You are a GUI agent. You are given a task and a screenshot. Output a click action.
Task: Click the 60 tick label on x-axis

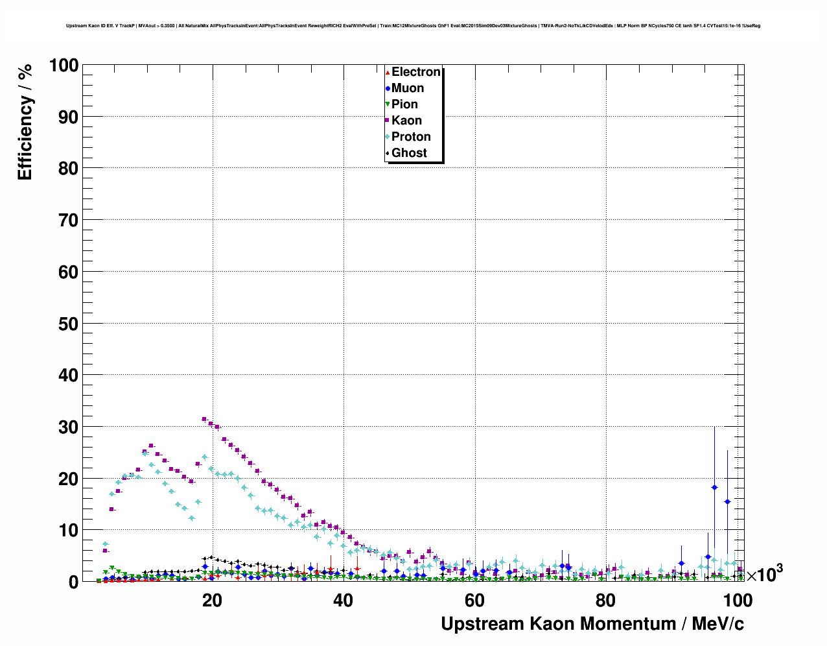coord(474,601)
